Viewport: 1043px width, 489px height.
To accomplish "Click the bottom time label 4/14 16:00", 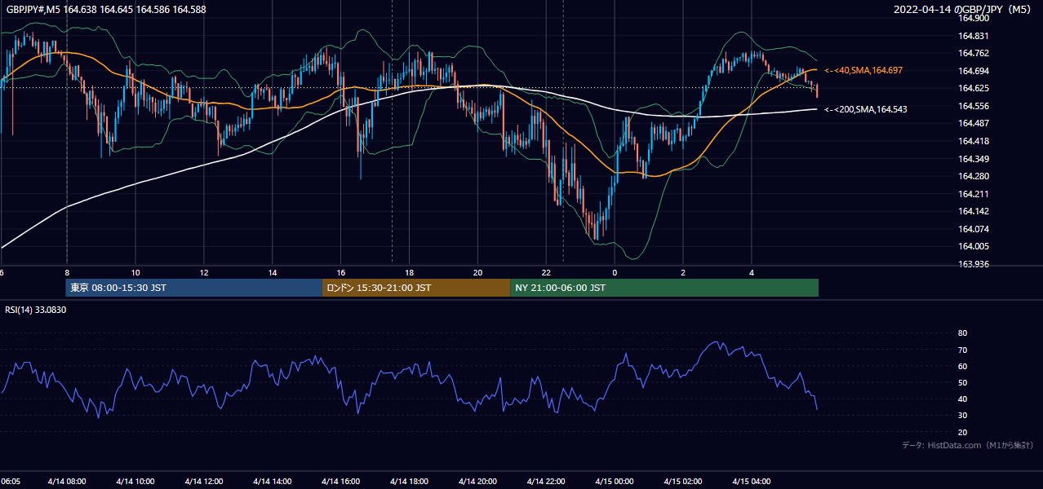I will click(340, 482).
